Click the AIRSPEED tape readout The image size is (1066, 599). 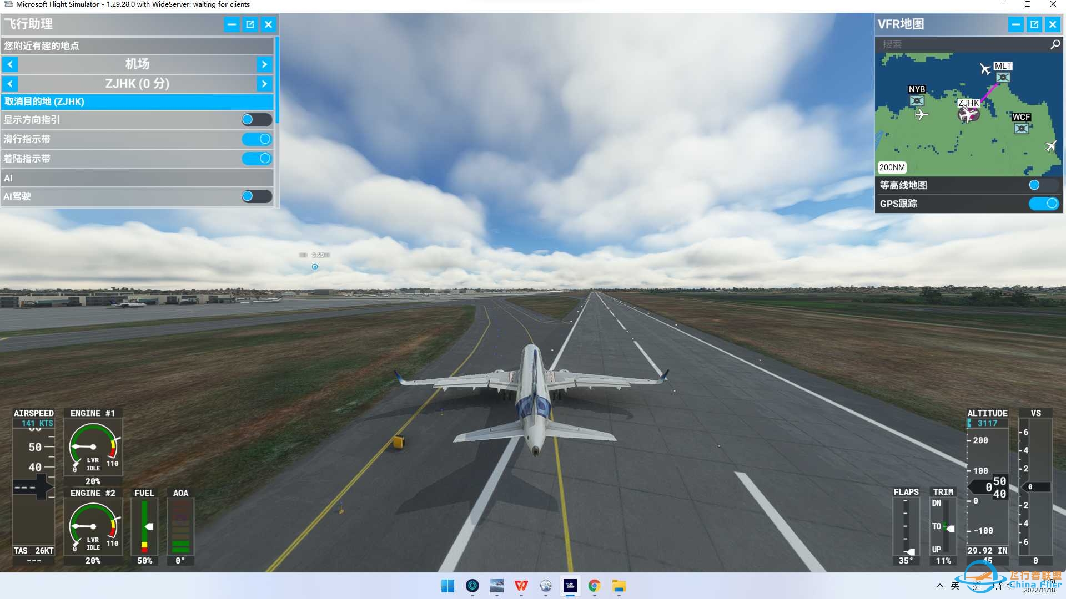point(33,487)
